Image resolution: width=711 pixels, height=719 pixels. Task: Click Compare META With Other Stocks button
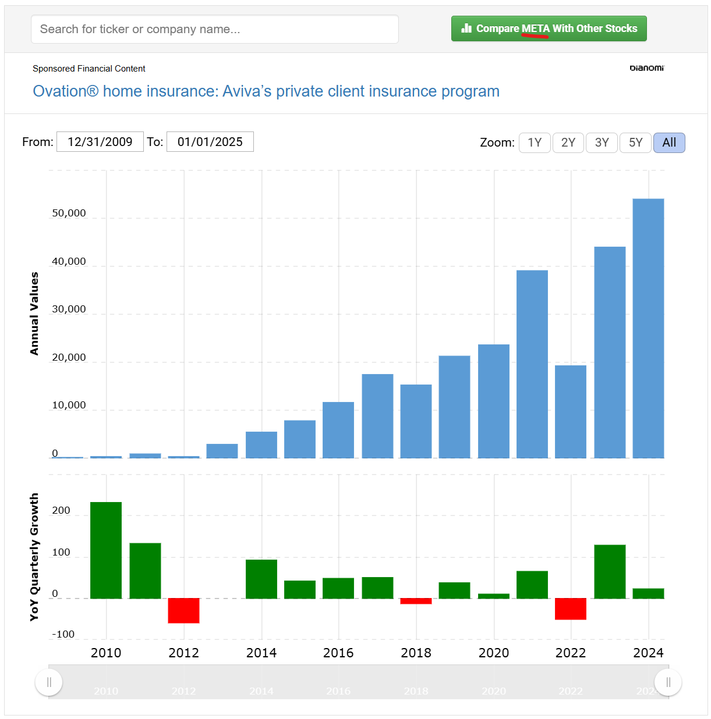(x=549, y=29)
